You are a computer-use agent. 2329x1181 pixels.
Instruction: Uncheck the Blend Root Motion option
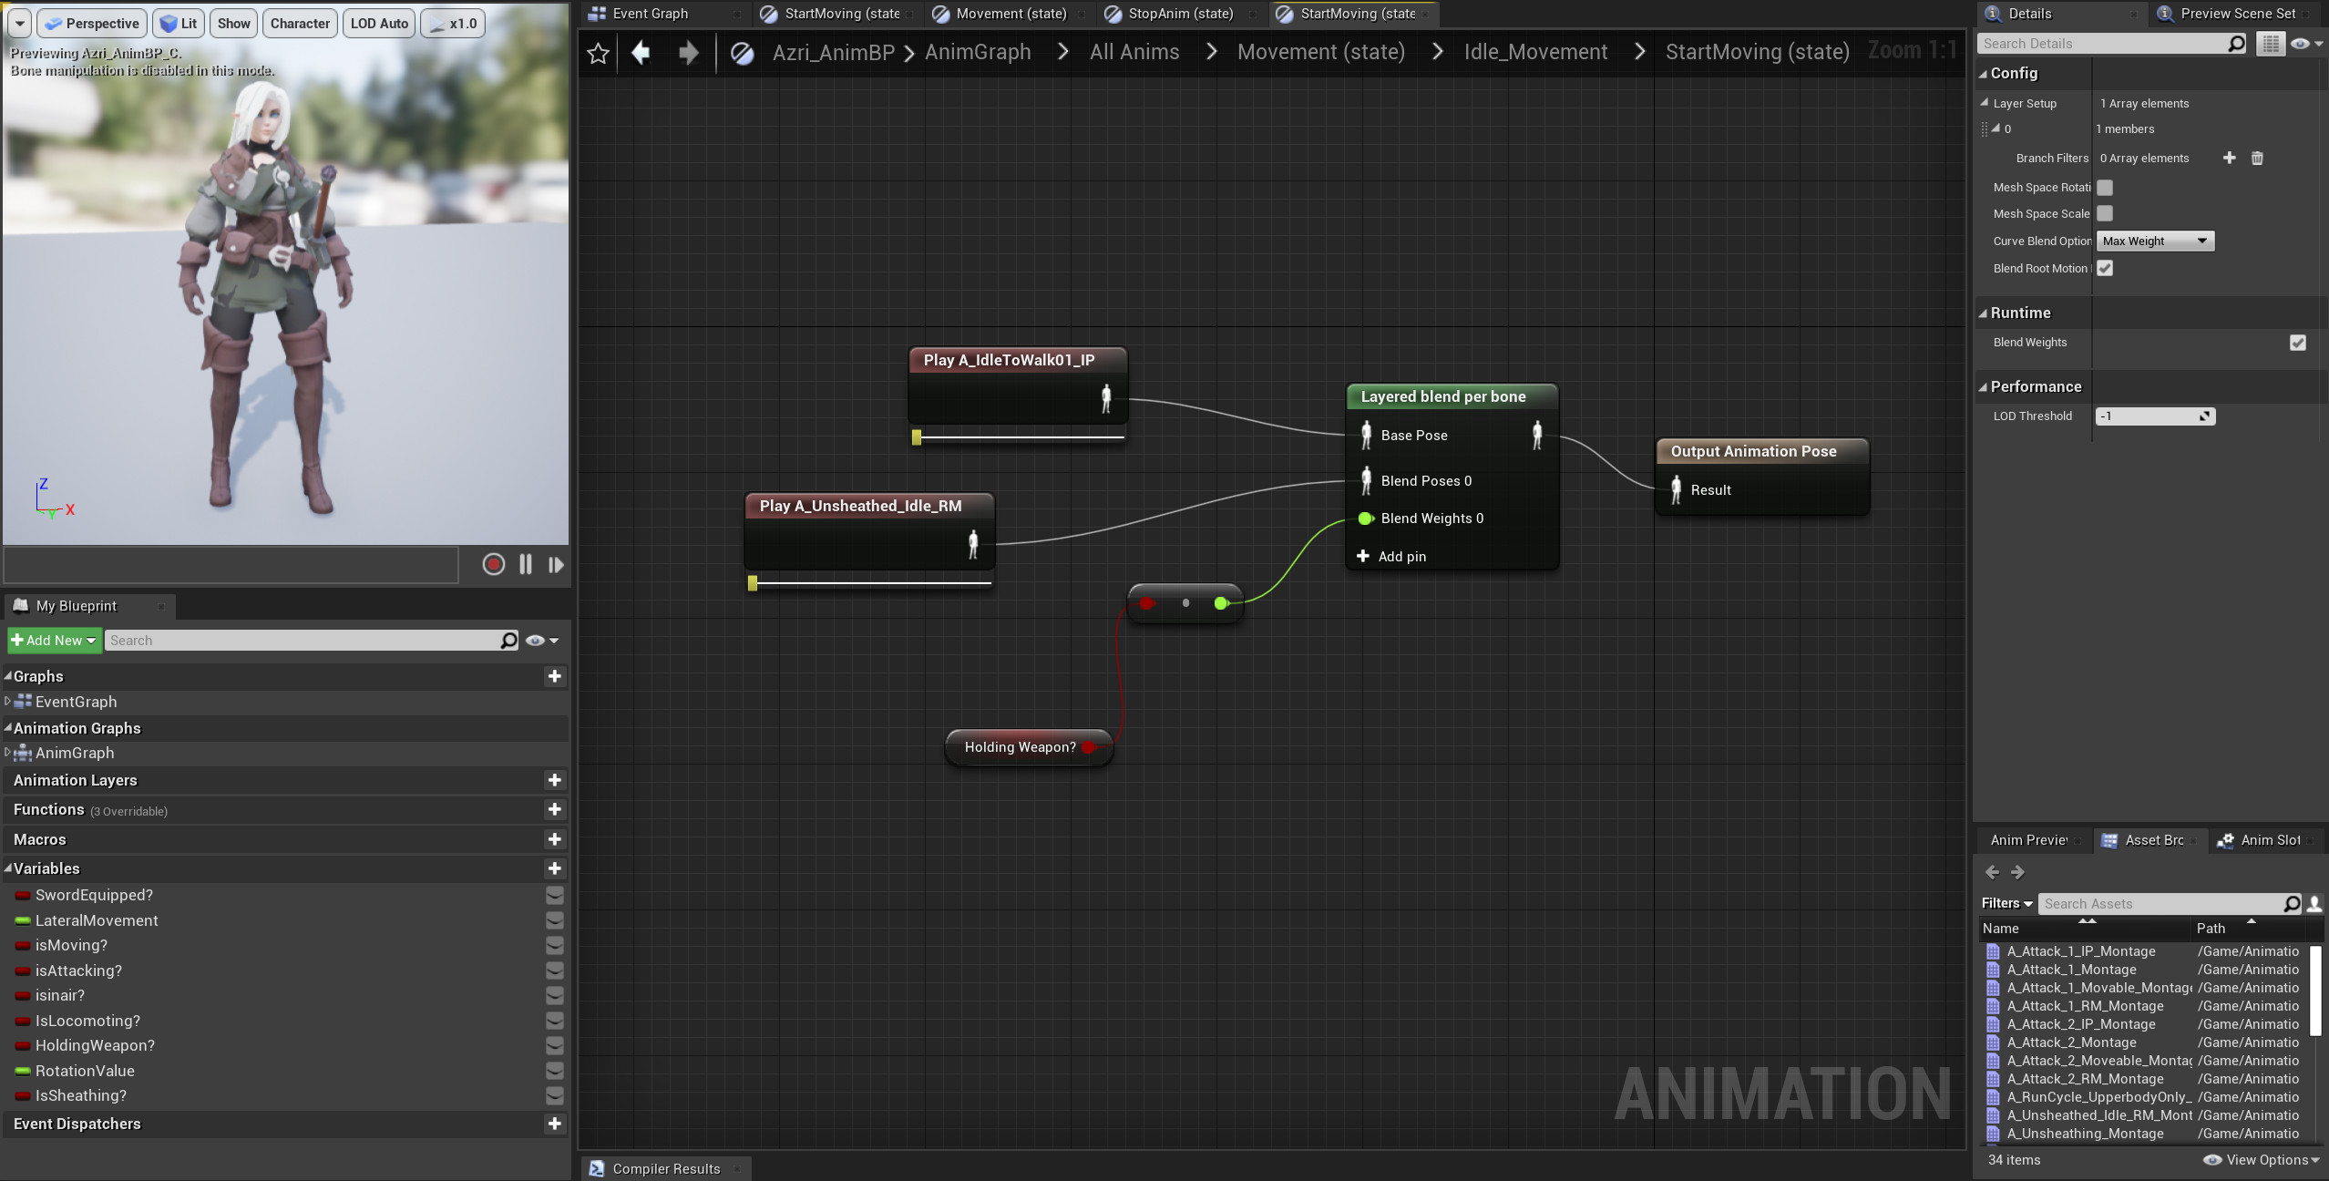click(2106, 268)
